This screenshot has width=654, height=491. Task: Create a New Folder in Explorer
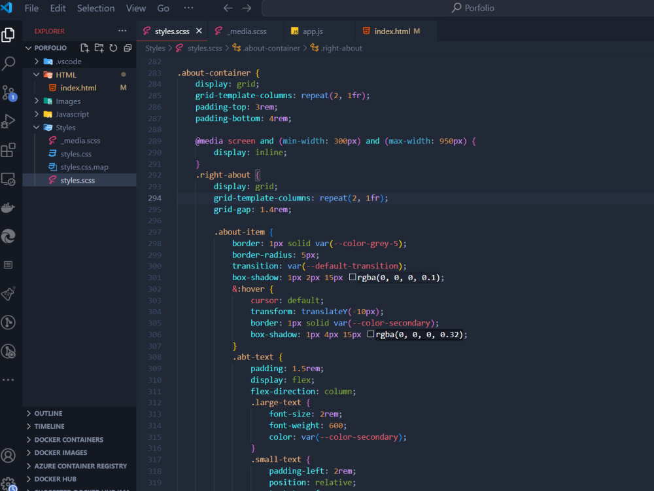(x=99, y=47)
